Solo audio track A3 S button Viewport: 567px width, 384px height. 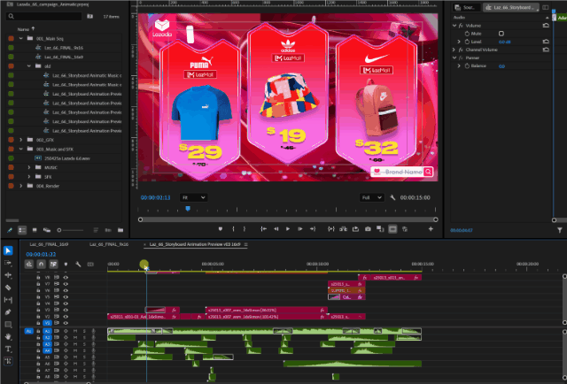[84, 344]
